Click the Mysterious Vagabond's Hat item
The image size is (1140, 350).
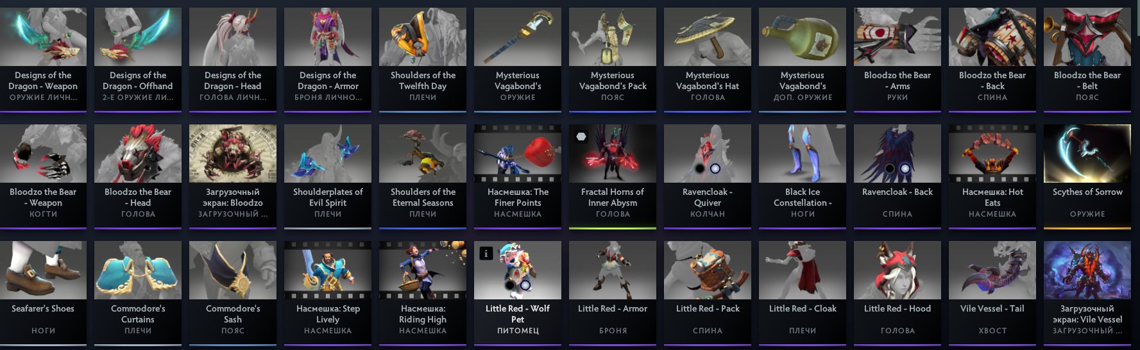(708, 60)
